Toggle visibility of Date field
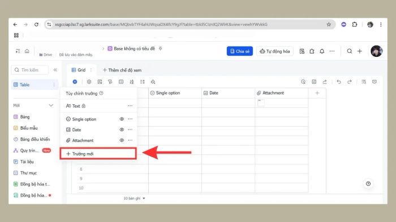This screenshot has height=222, width=396. click(122, 130)
